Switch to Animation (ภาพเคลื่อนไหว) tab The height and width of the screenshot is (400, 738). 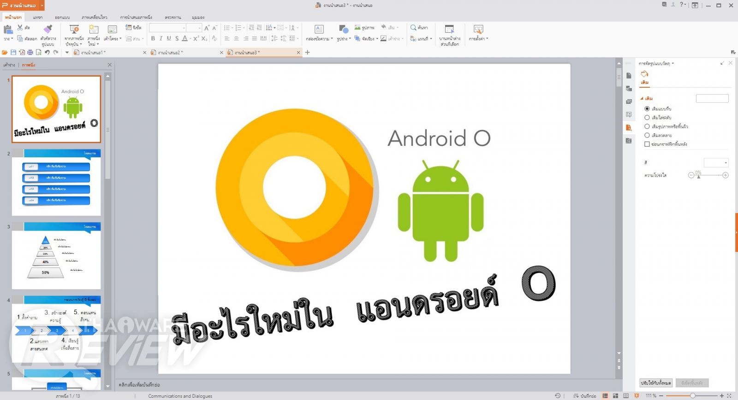95,18
